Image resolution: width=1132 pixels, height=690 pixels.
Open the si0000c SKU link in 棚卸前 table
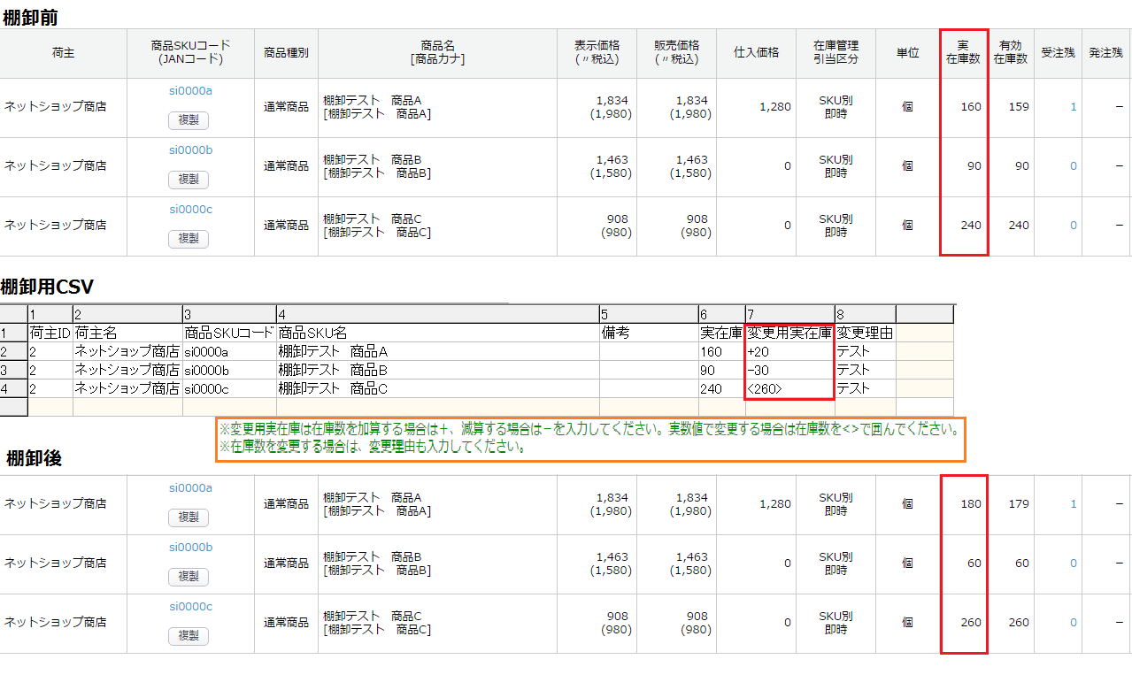(x=190, y=210)
